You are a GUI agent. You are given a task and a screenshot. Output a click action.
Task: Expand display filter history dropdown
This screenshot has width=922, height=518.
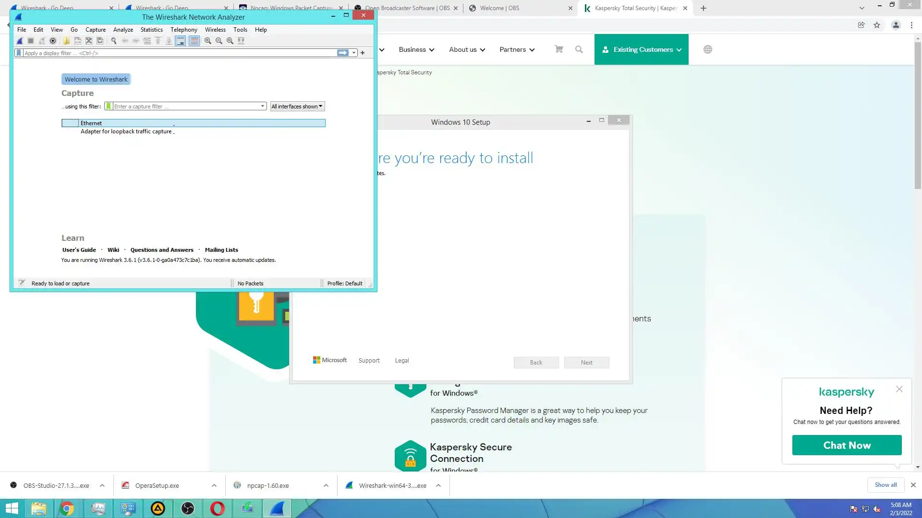(x=354, y=53)
